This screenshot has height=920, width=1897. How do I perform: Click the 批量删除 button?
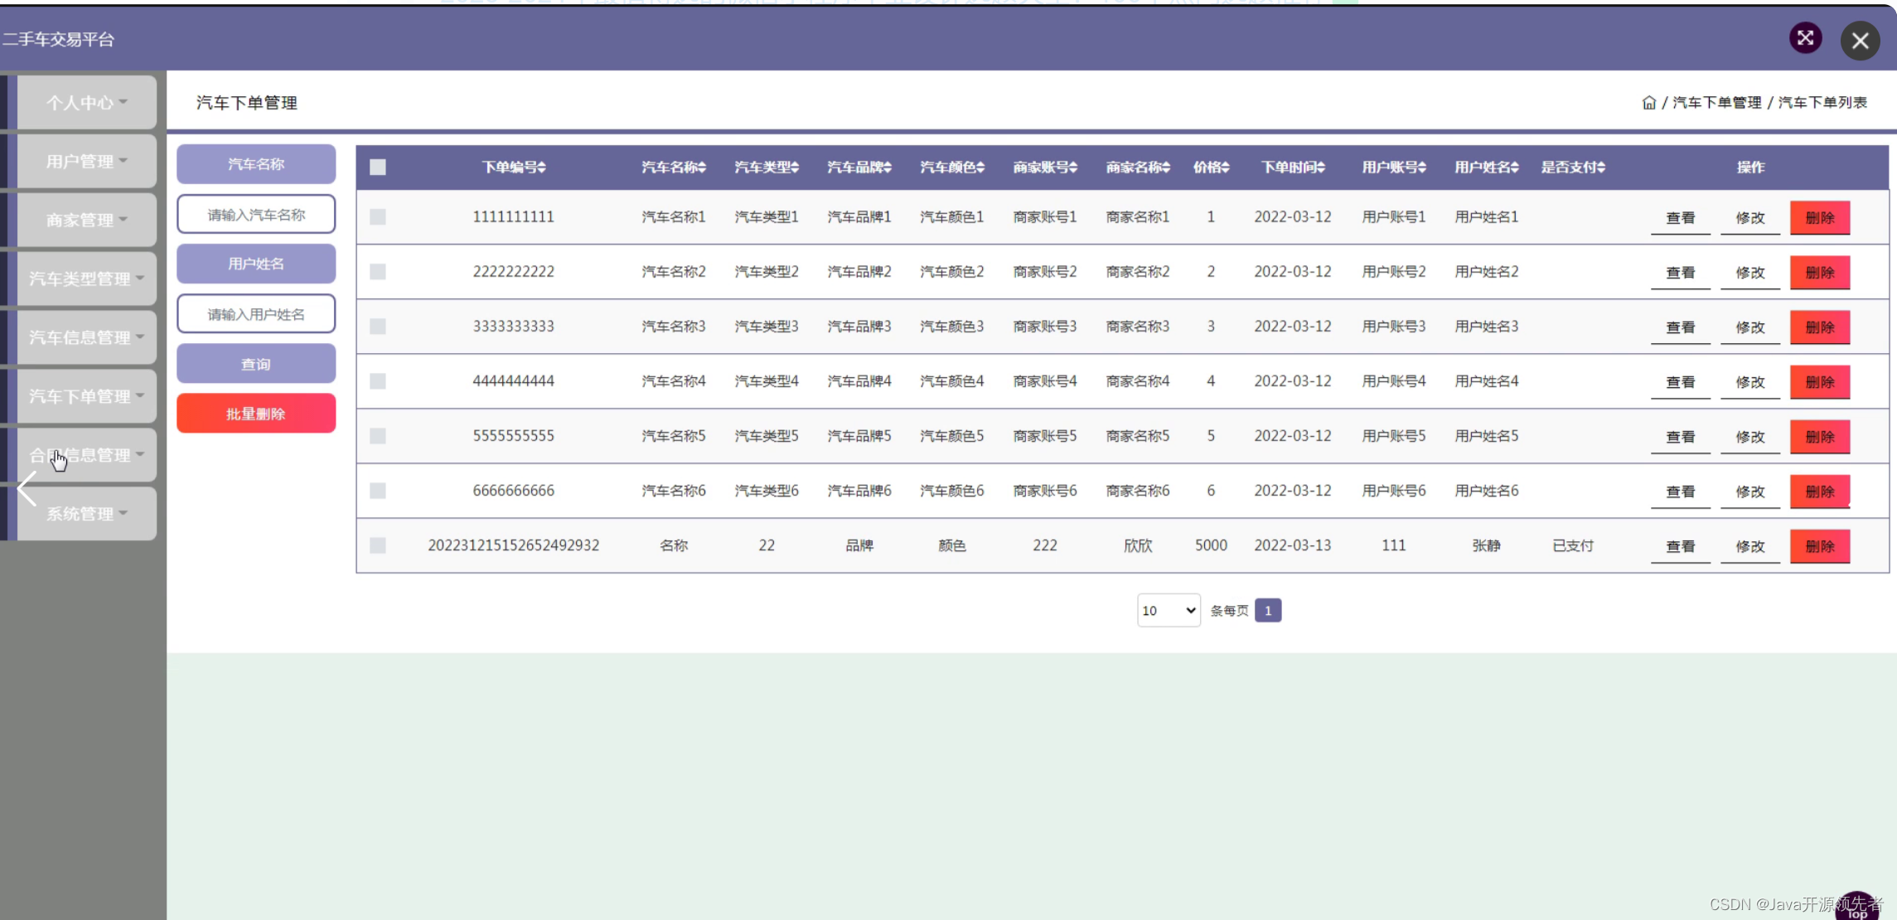256,414
